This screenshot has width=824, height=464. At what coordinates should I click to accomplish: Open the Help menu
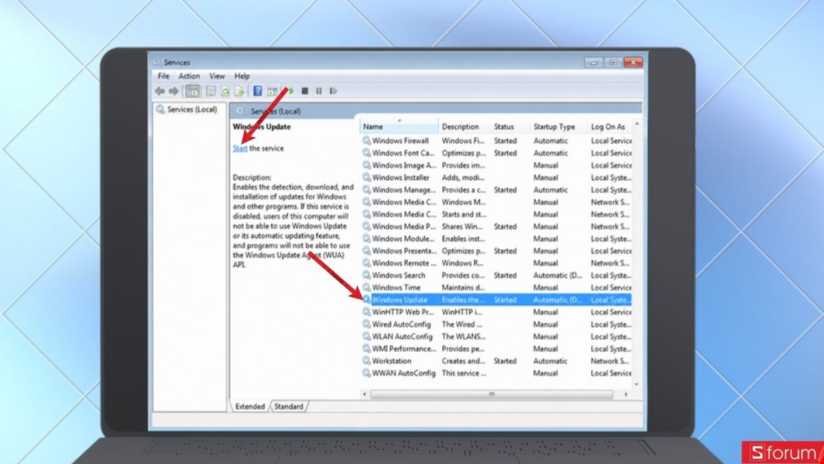pyautogui.click(x=242, y=76)
